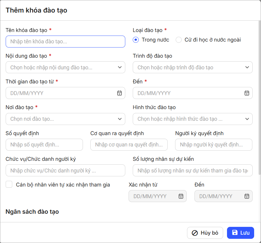Click 'Hủy bỏ' cancel button
This screenshot has width=261, height=243.
pos(205,233)
